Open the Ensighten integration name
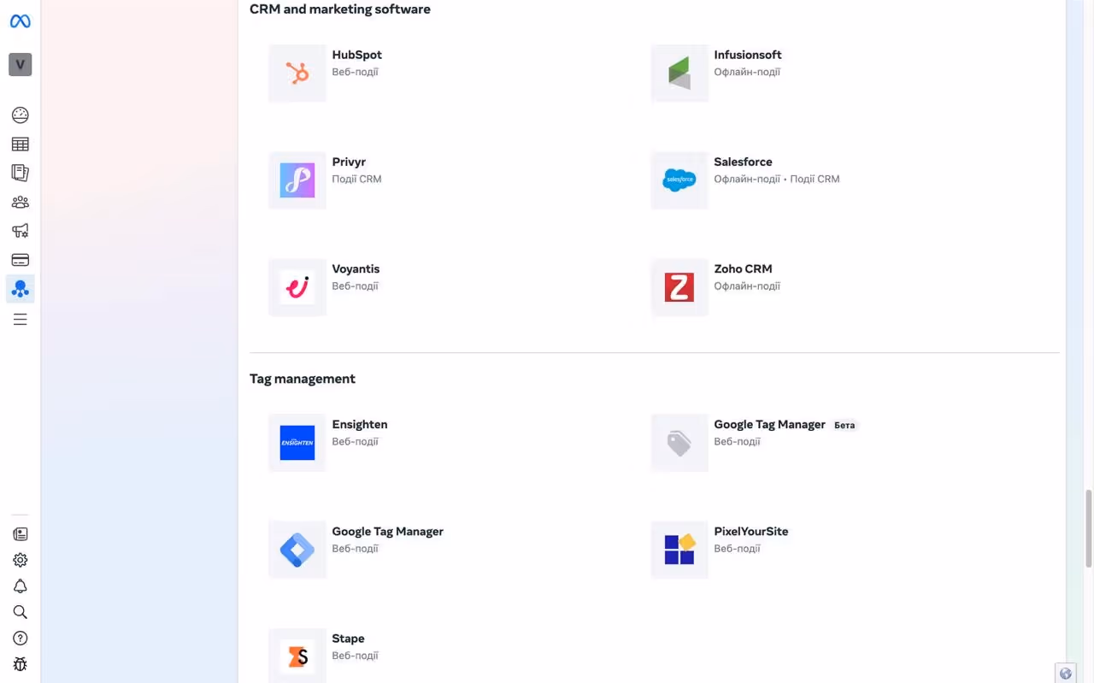Screen dimensions: 1094x683 360,424
